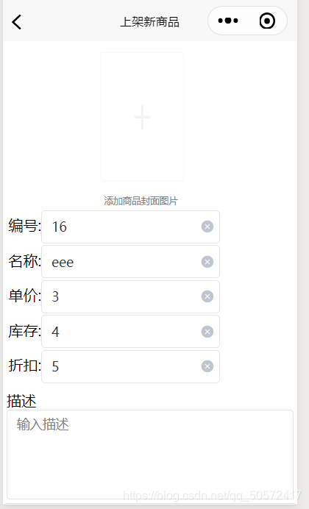Tap the circular close mini-program icon
The height and width of the screenshot is (509, 309).
tap(267, 21)
